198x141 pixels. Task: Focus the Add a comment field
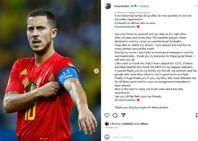click(152, 137)
